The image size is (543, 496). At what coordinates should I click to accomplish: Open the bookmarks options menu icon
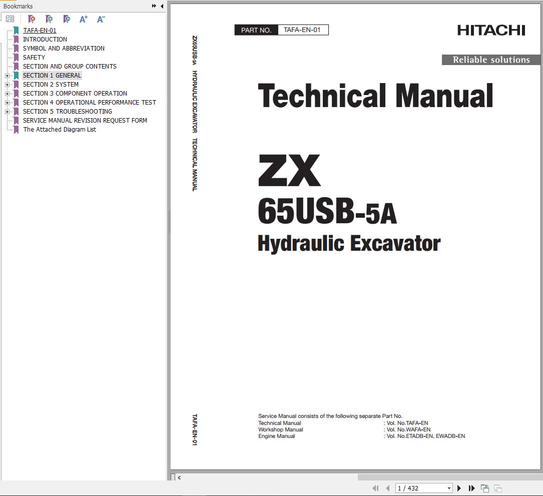coord(10,19)
